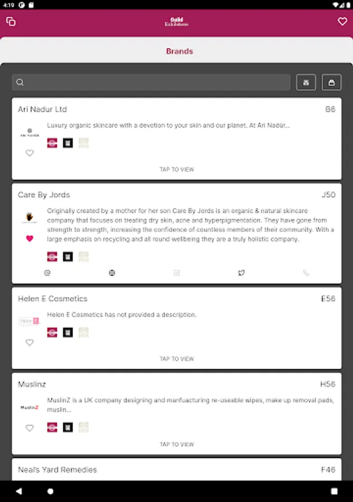The image size is (353, 502).
Task: Expand Ari Nadur Ltd via TAP TO VIEW
Action: click(x=177, y=170)
